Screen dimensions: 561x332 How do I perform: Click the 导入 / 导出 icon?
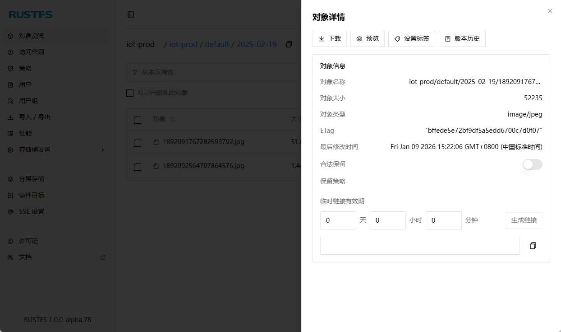tap(10, 117)
